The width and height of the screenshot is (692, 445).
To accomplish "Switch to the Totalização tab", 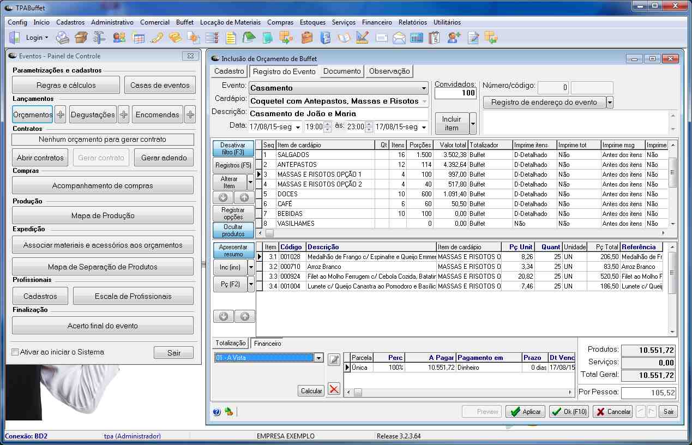I will coord(231,344).
